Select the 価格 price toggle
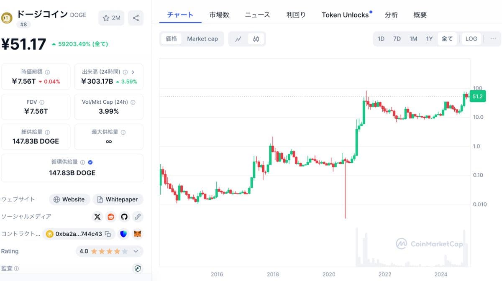502x281 pixels. point(172,39)
